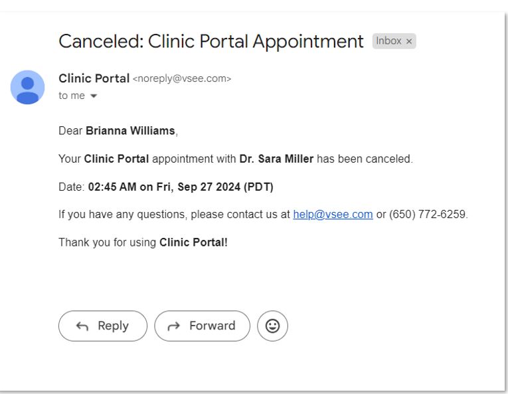Click the bold name Brianna Williams
Viewport: 508px width, 394px height.
pyautogui.click(x=130, y=131)
